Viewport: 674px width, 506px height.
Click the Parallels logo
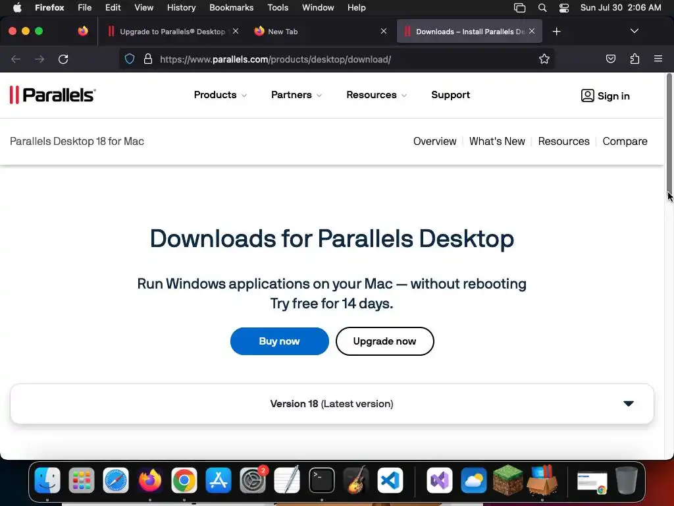[53, 95]
